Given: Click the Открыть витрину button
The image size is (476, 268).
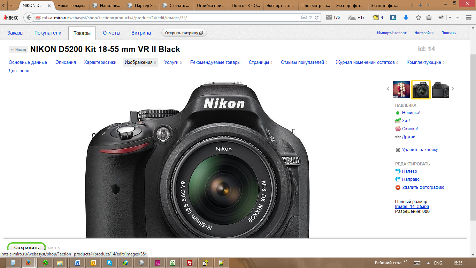Looking at the screenshot, I should (184, 33).
